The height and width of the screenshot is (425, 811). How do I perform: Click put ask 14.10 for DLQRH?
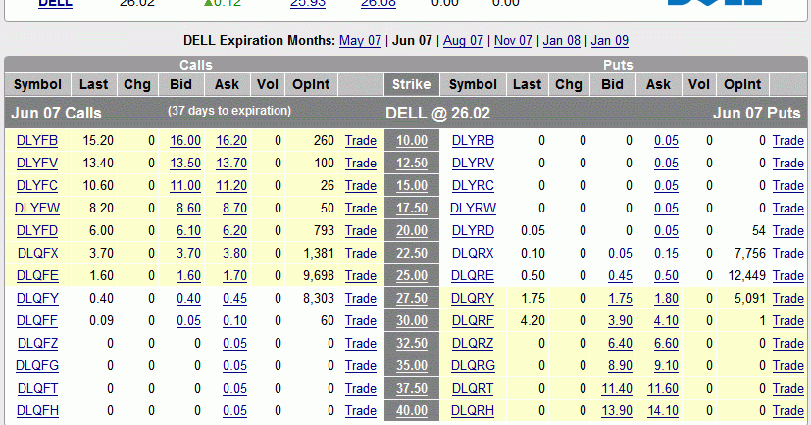663,411
